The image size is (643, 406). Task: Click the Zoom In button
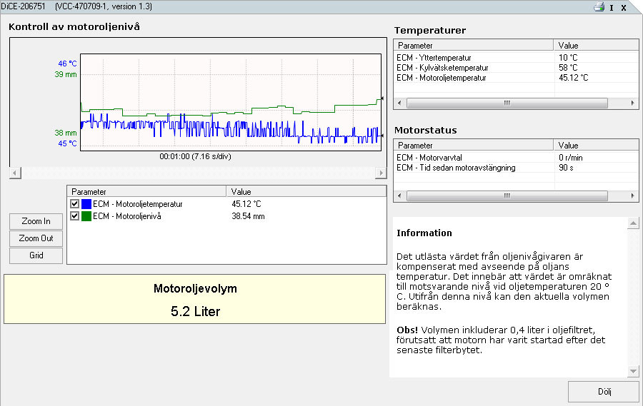coord(36,221)
